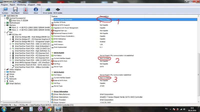Select Panther Point-M SATA AHCI Controller entry
The image size is (200, 112).
(32, 65)
